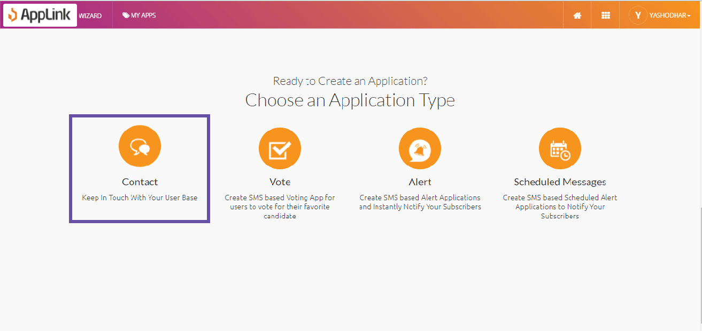This screenshot has width=702, height=331.
Task: Open the apps grid icon
Action: click(606, 15)
